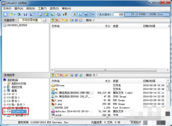Click Up arrow in the 本地目录 toolbar

pos(53,75)
